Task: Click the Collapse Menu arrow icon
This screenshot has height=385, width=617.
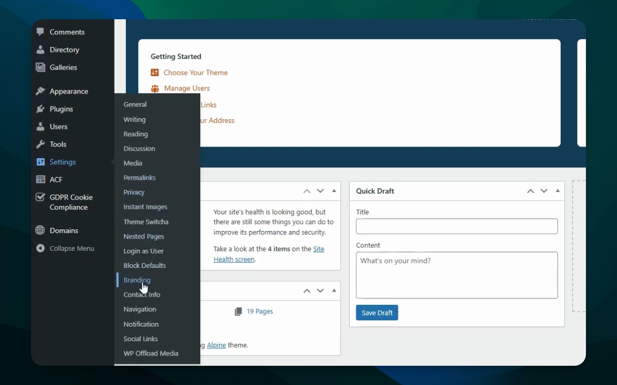Action: point(40,248)
